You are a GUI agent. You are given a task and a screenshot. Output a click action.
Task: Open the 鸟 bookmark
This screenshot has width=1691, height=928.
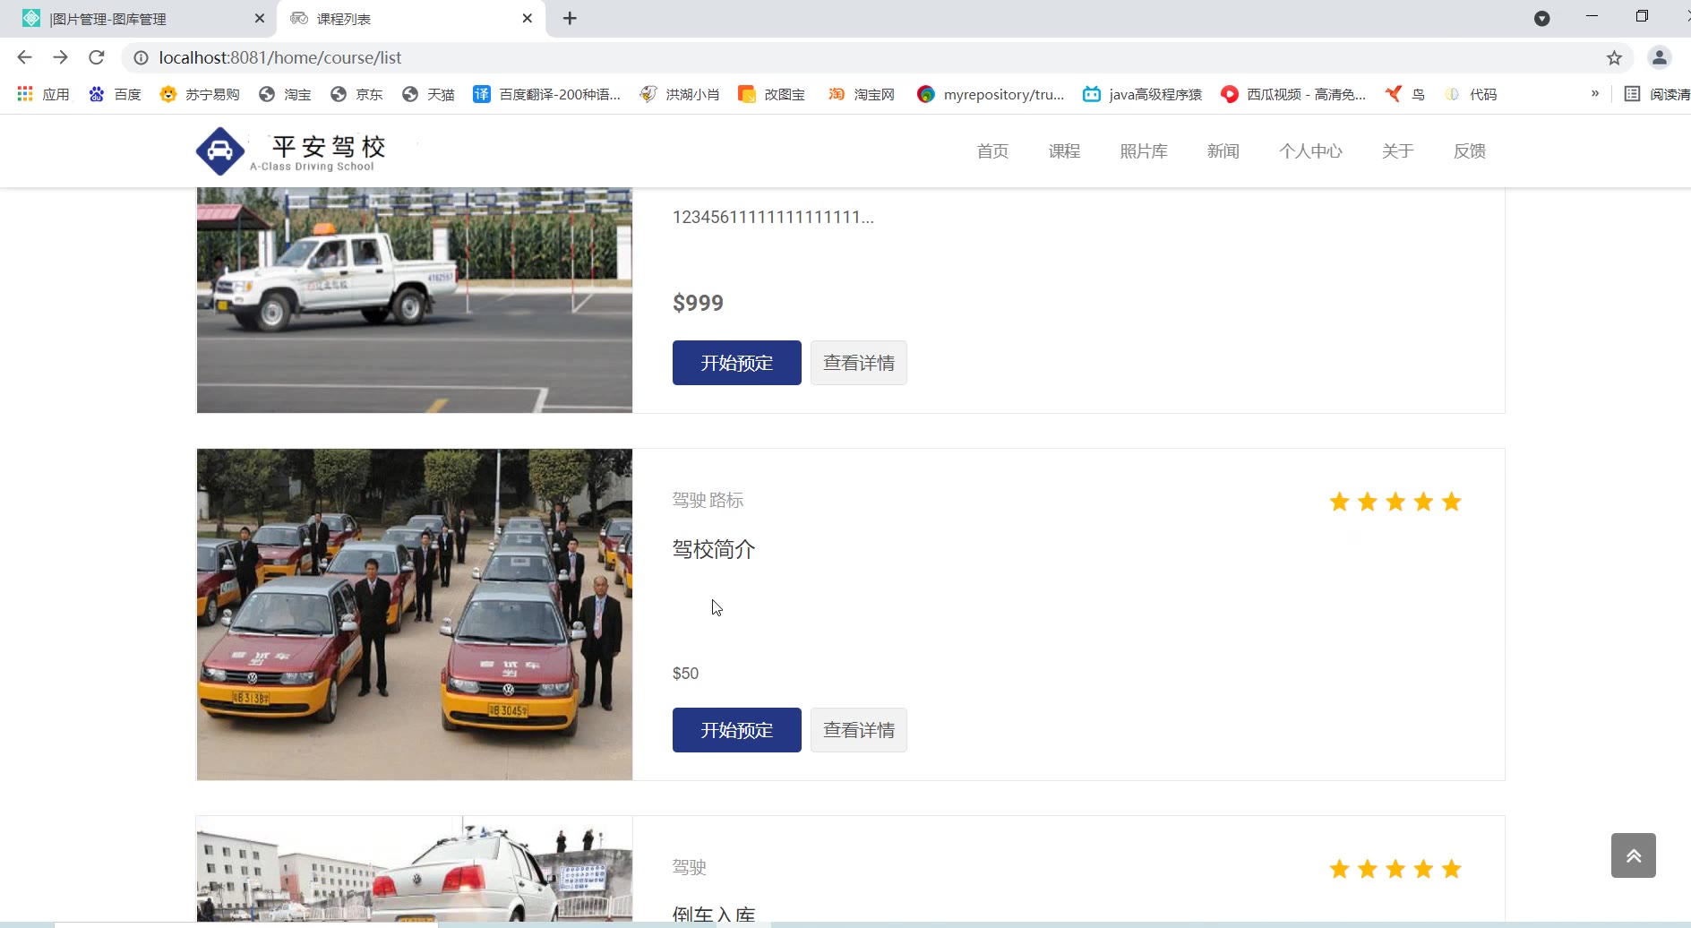pos(1404,94)
